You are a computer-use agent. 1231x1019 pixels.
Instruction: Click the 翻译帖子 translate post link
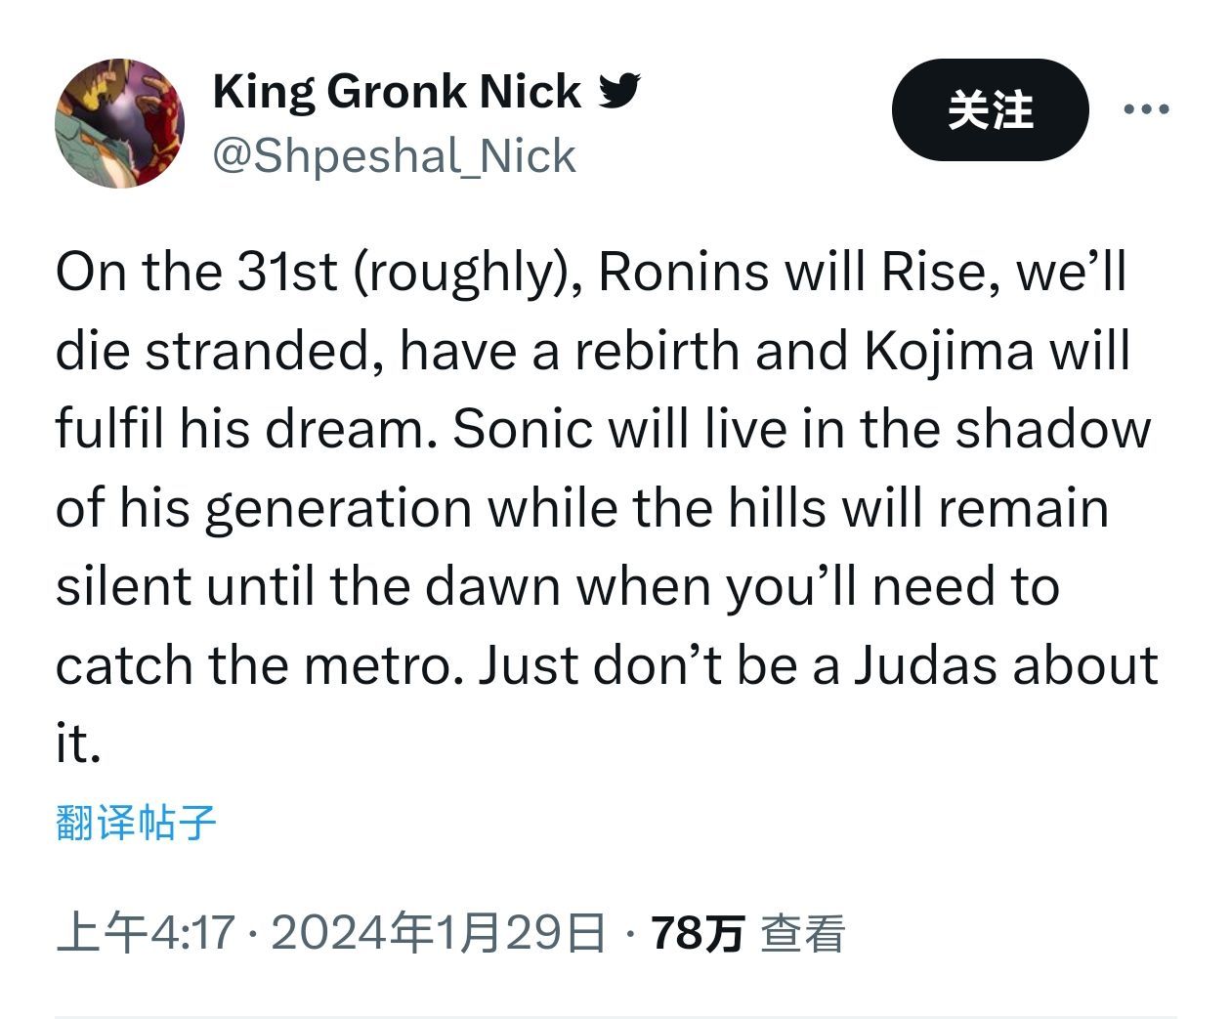tap(136, 822)
